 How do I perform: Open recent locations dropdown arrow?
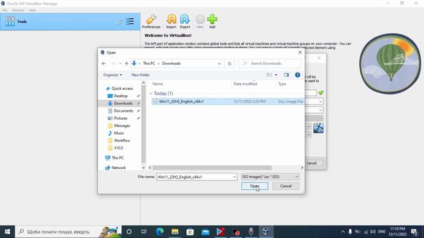pos(120,63)
